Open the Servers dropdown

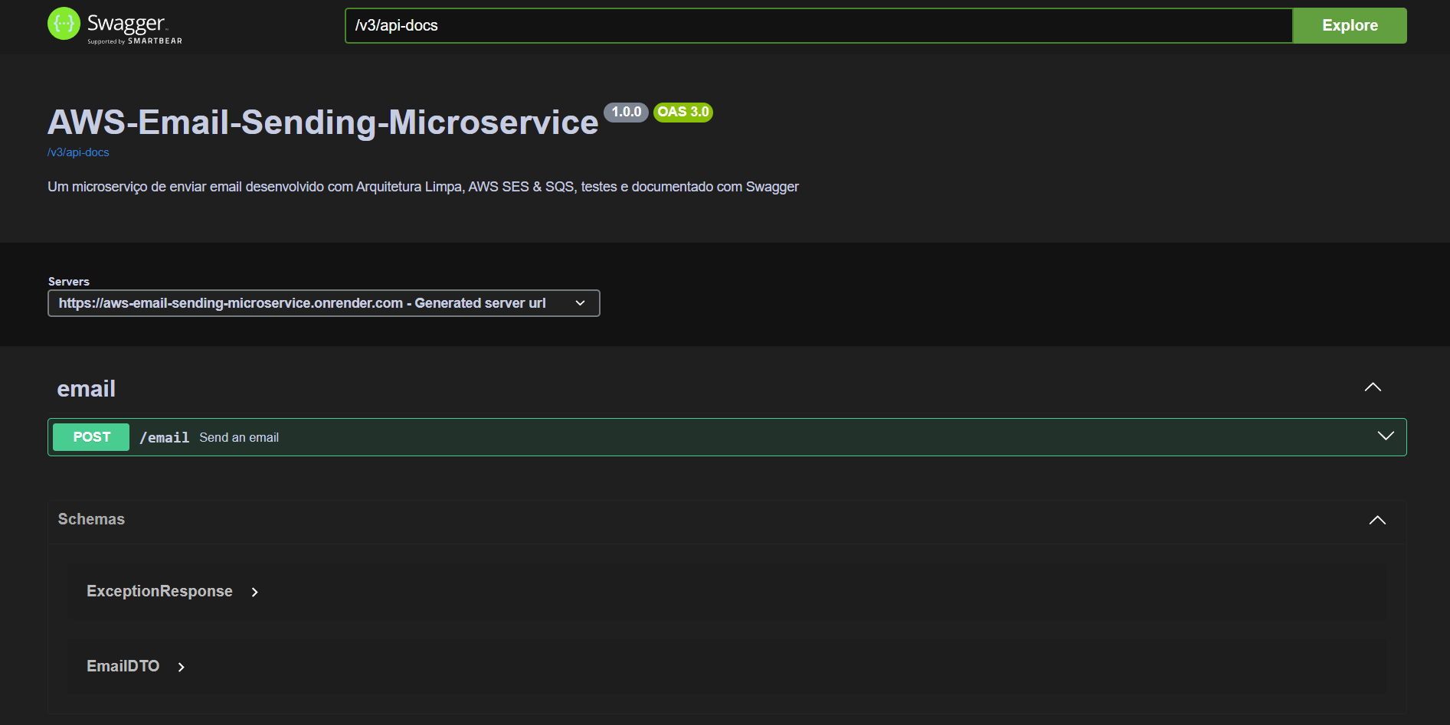[323, 303]
